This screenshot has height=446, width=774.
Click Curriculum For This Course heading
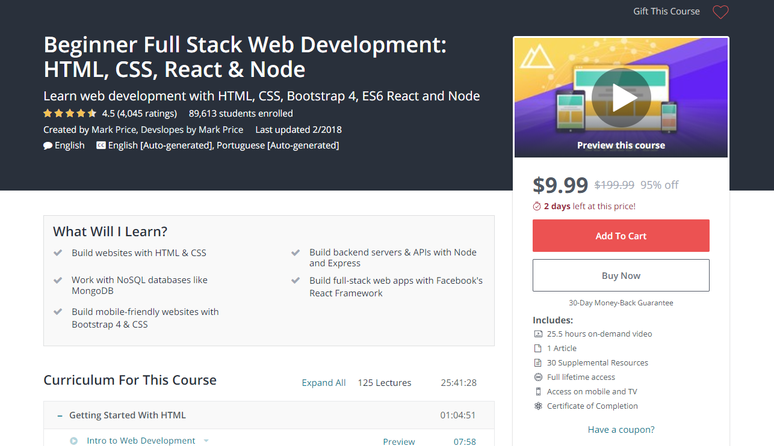tap(130, 380)
